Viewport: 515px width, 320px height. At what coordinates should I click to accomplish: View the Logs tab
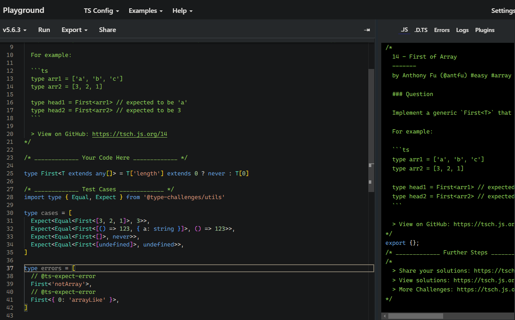pyautogui.click(x=462, y=30)
